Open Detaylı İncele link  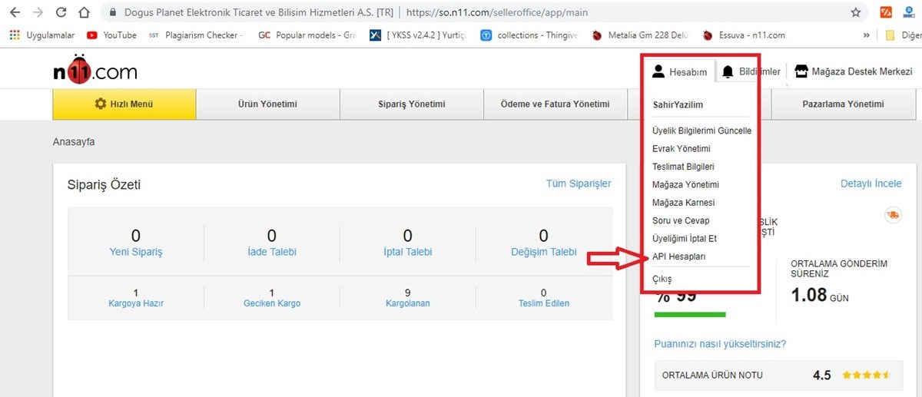(x=871, y=184)
